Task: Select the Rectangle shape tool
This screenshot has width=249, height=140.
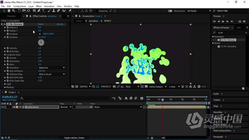Action: (x=34, y=11)
